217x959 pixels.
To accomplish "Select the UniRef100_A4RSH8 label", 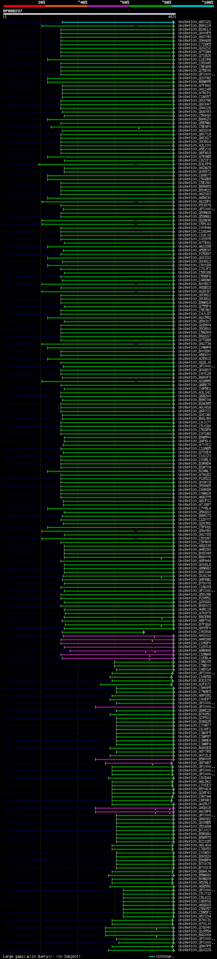I will [194, 640].
